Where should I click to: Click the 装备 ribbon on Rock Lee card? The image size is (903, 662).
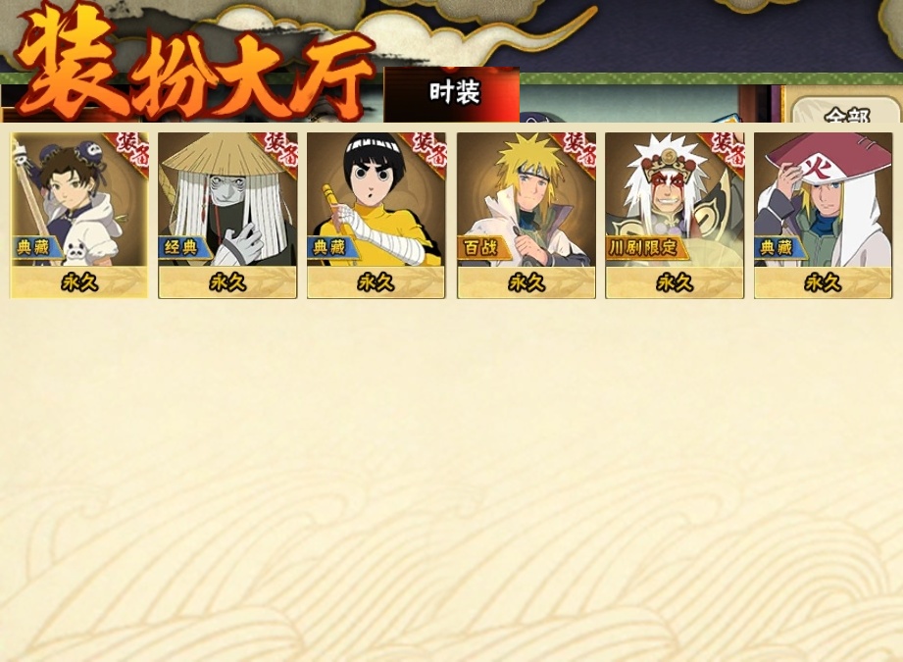point(428,151)
